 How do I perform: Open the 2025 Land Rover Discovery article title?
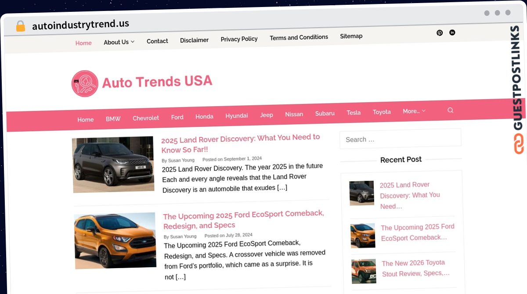coord(241,143)
